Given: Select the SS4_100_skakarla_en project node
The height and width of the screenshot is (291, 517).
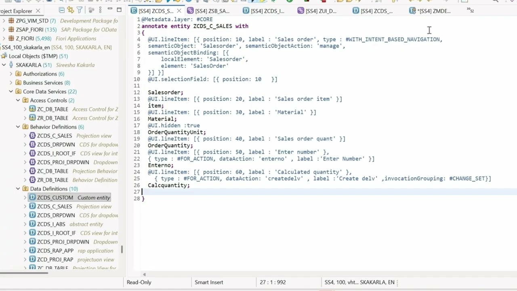Looking at the screenshot, I should coord(56,47).
